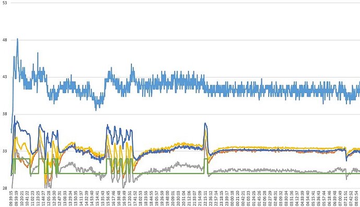Select the time label 10:20:21

tap(22, 199)
